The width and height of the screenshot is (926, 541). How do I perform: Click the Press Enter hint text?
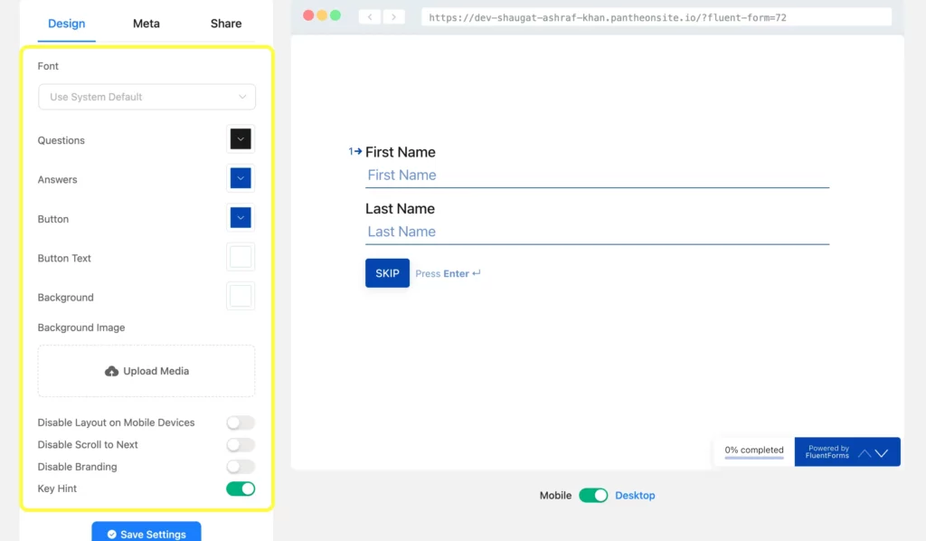[448, 273]
